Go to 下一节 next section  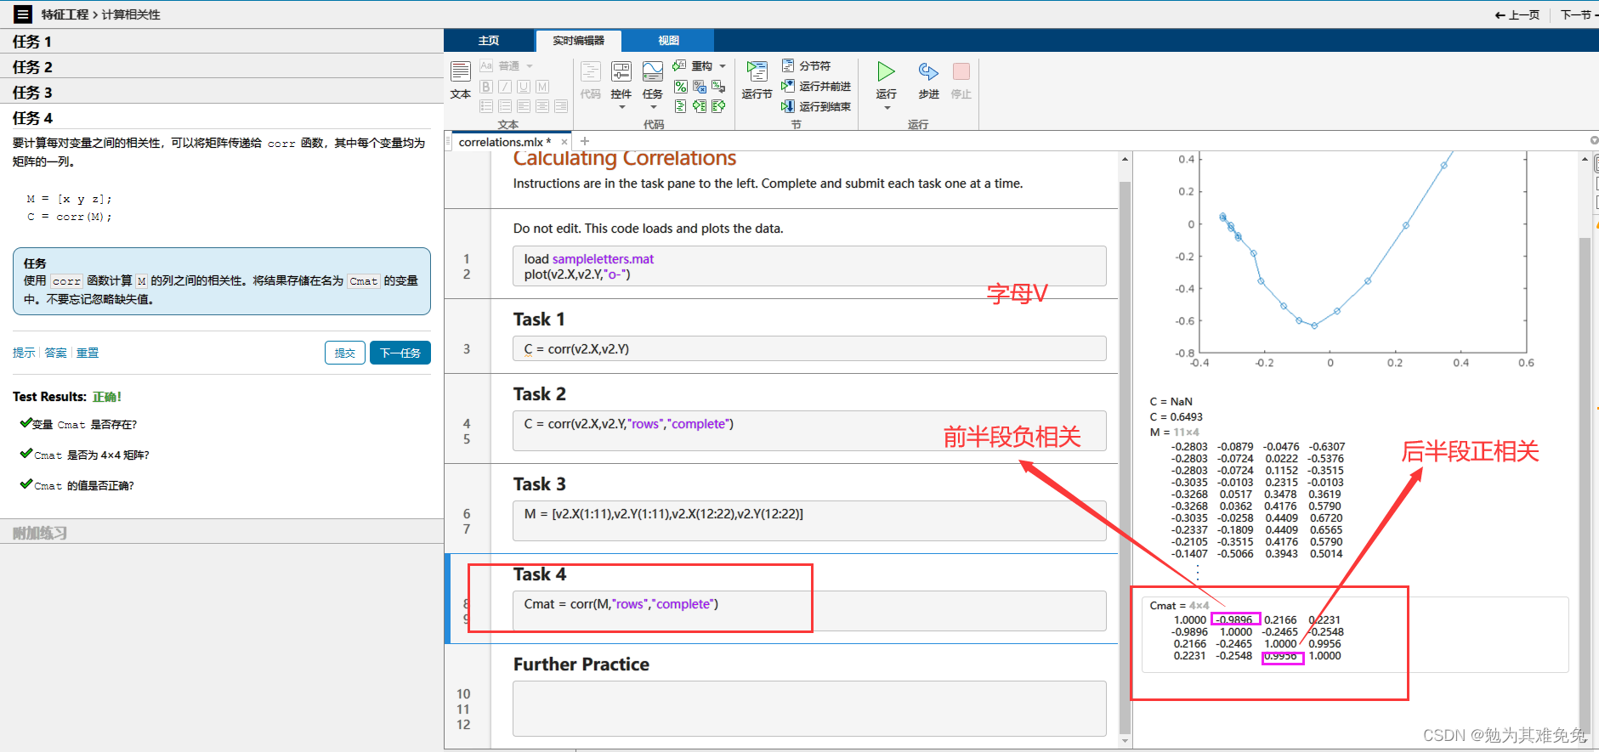click(x=1578, y=14)
